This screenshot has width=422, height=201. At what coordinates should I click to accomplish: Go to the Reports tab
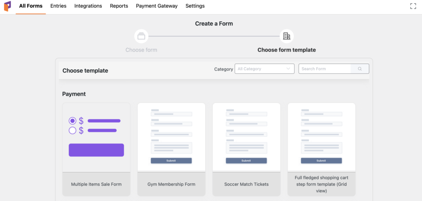point(119,6)
